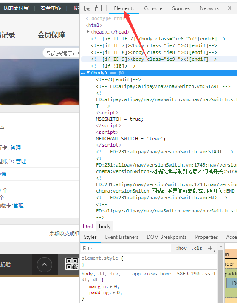Click the 'body, dd, div' selector text
The width and height of the screenshot is (237, 303).
[x=101, y=274]
